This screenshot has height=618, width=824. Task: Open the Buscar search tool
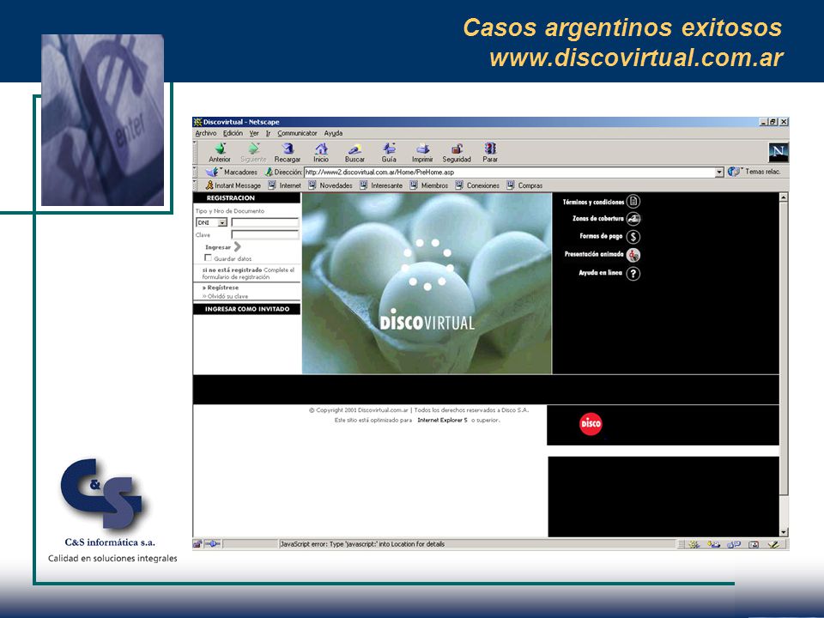(x=354, y=153)
